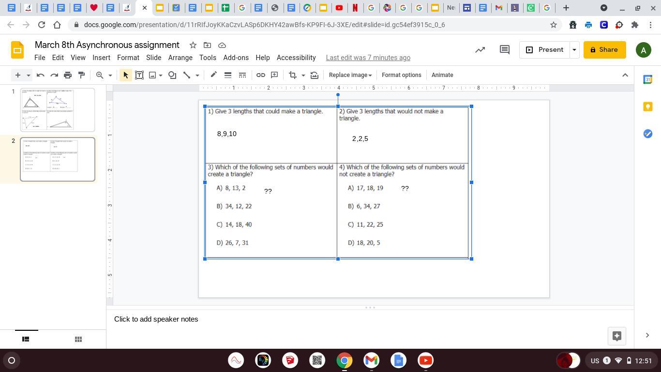Star the presentation title

click(x=193, y=45)
